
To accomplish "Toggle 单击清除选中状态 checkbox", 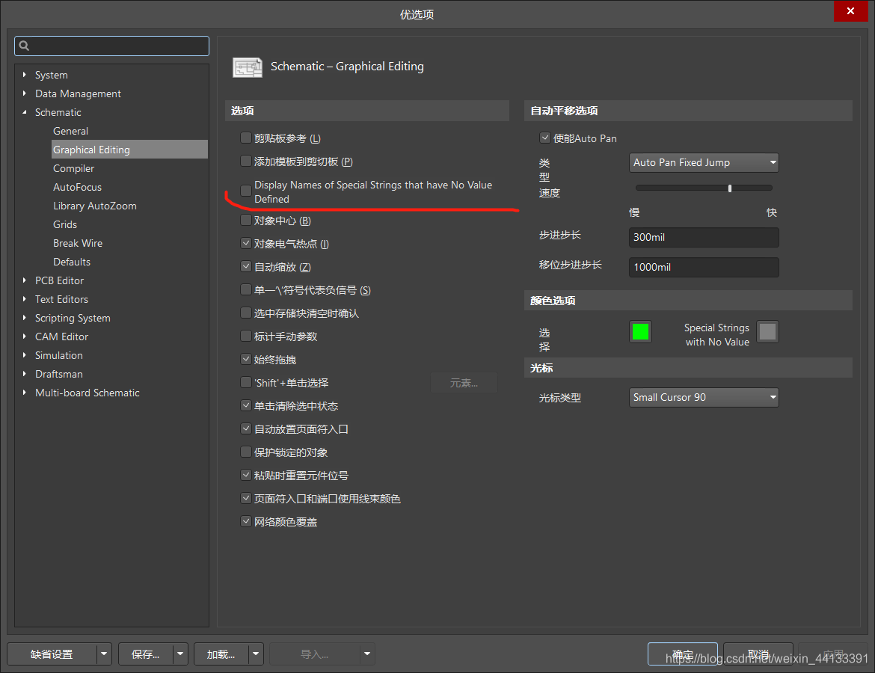I will (245, 406).
